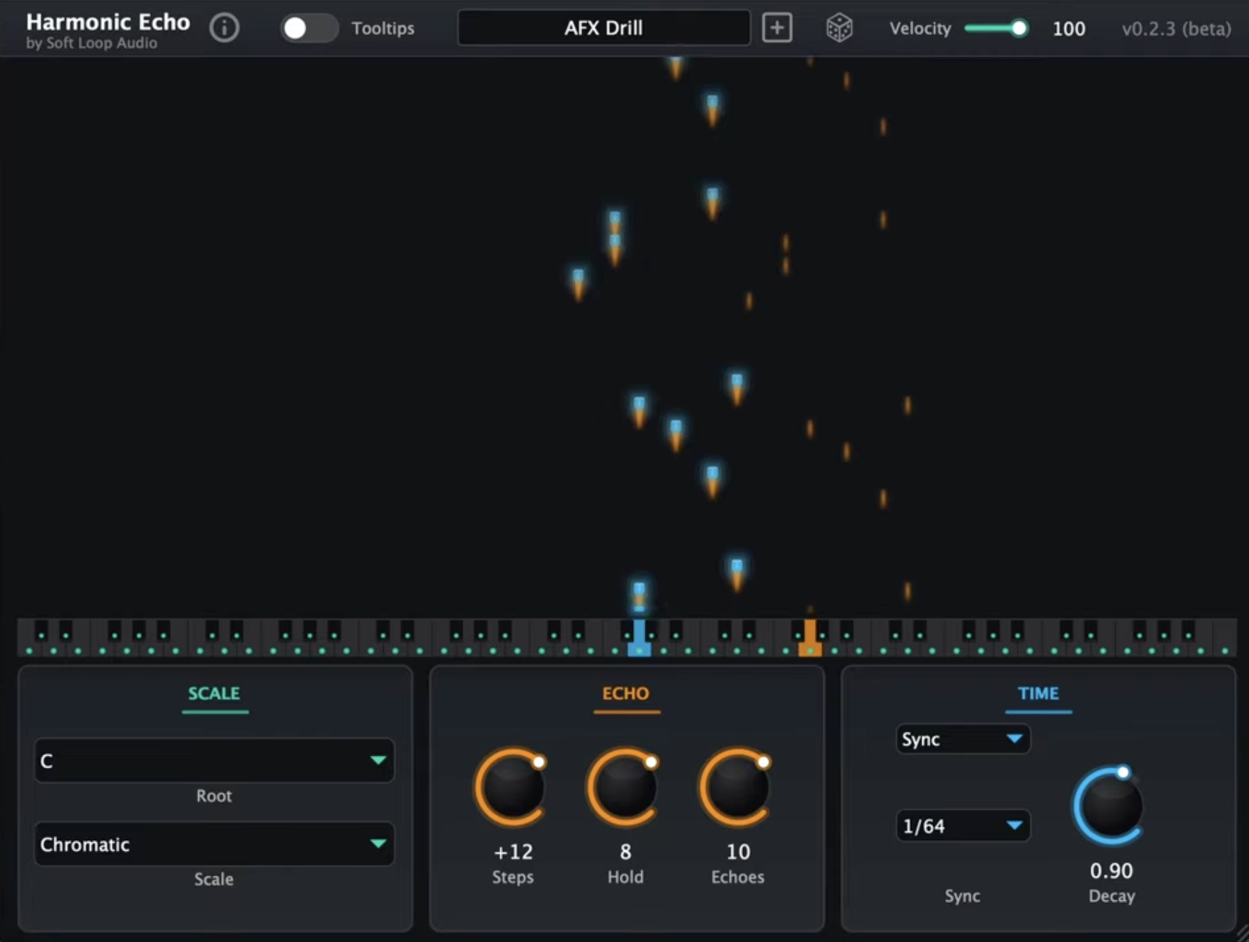Click the AFX Drill preset name

(x=604, y=28)
